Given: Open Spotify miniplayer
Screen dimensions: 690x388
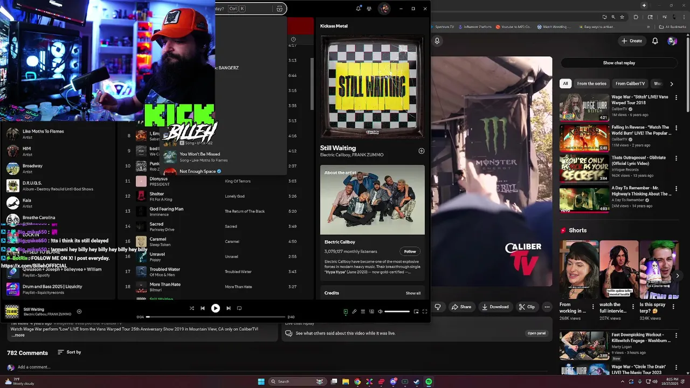Looking at the screenshot, I should [416, 311].
